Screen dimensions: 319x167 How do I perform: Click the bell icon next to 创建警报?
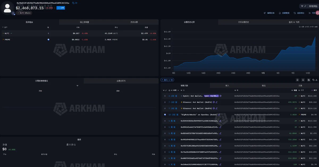(x=280, y=13)
